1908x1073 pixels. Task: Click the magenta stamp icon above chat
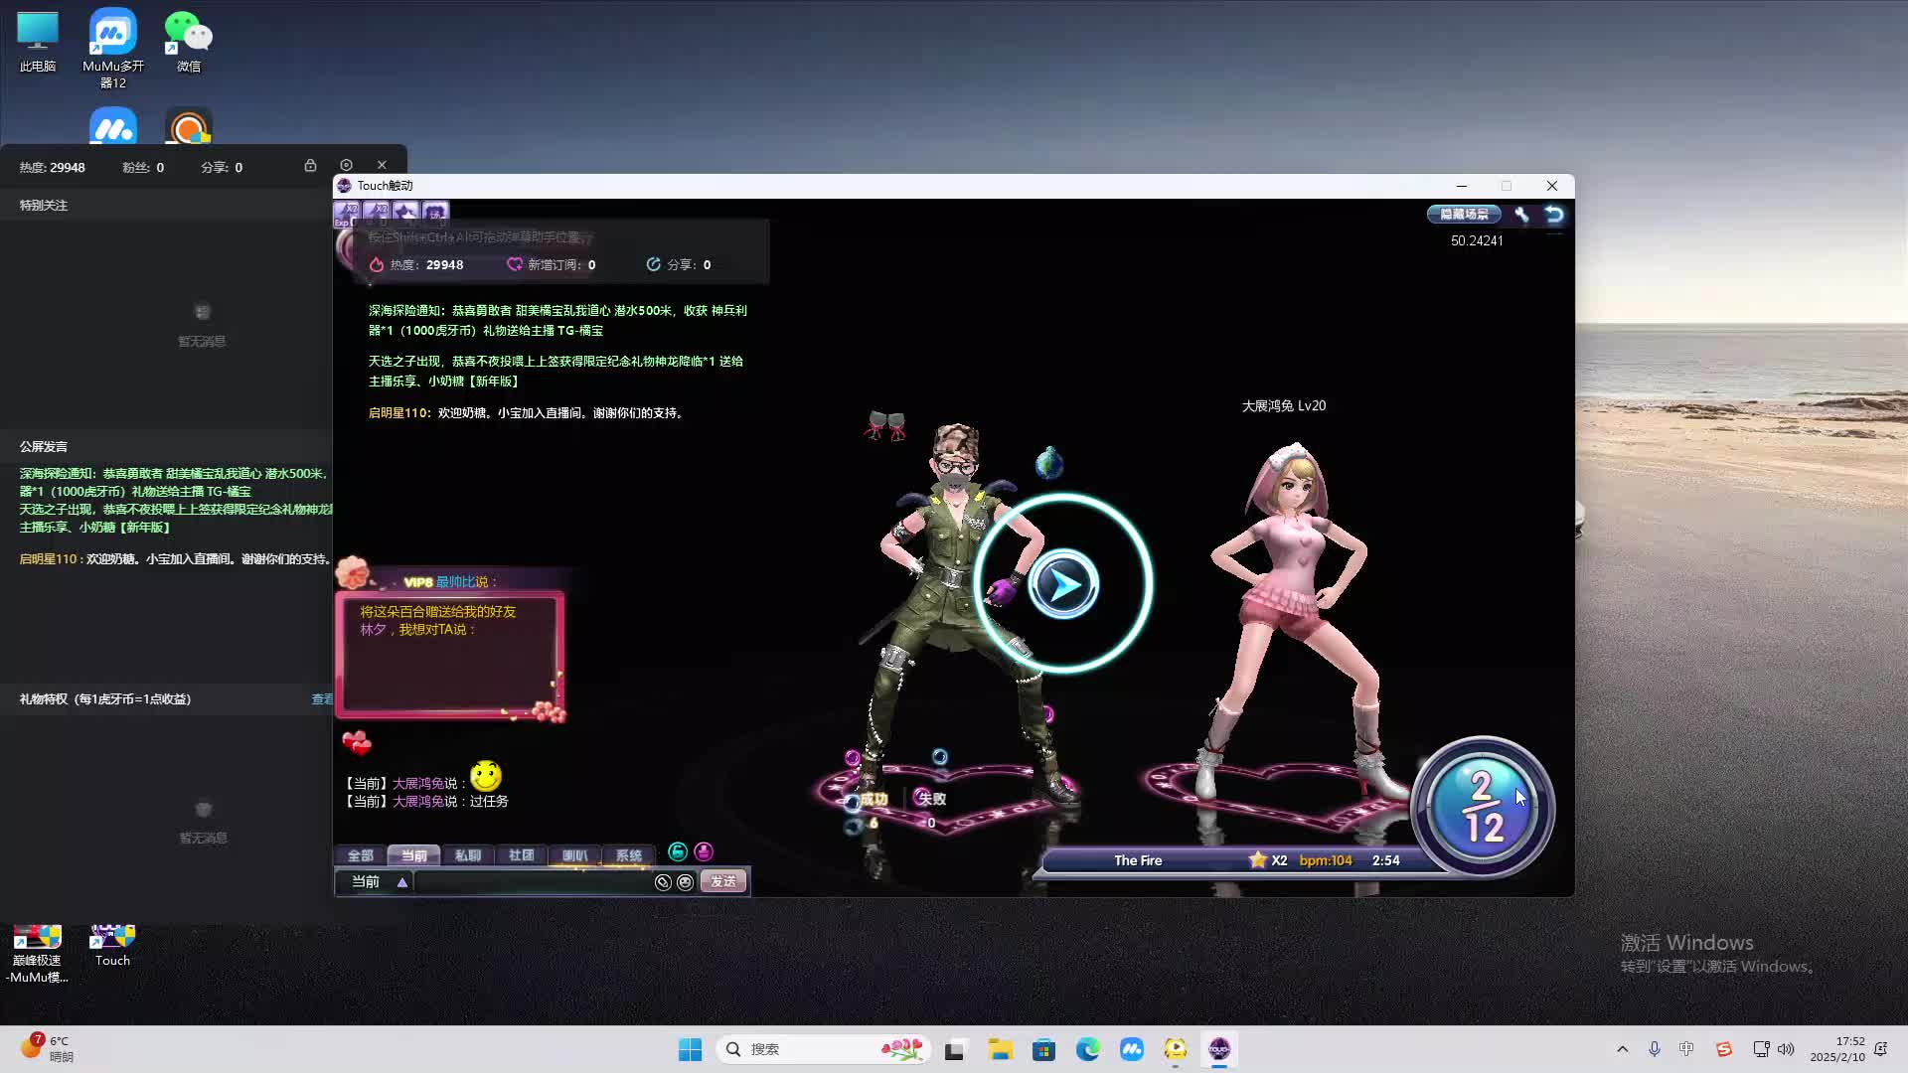point(704,851)
